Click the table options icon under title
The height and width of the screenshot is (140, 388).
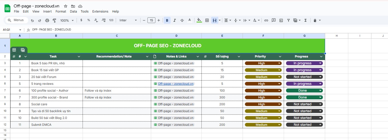click(x=23, y=50)
